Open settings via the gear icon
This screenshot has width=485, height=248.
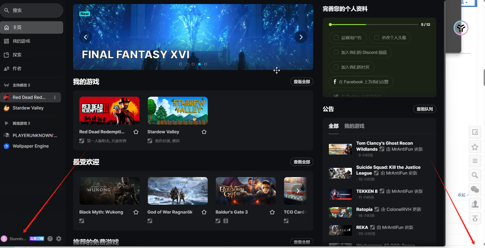pyautogui.click(x=59, y=238)
